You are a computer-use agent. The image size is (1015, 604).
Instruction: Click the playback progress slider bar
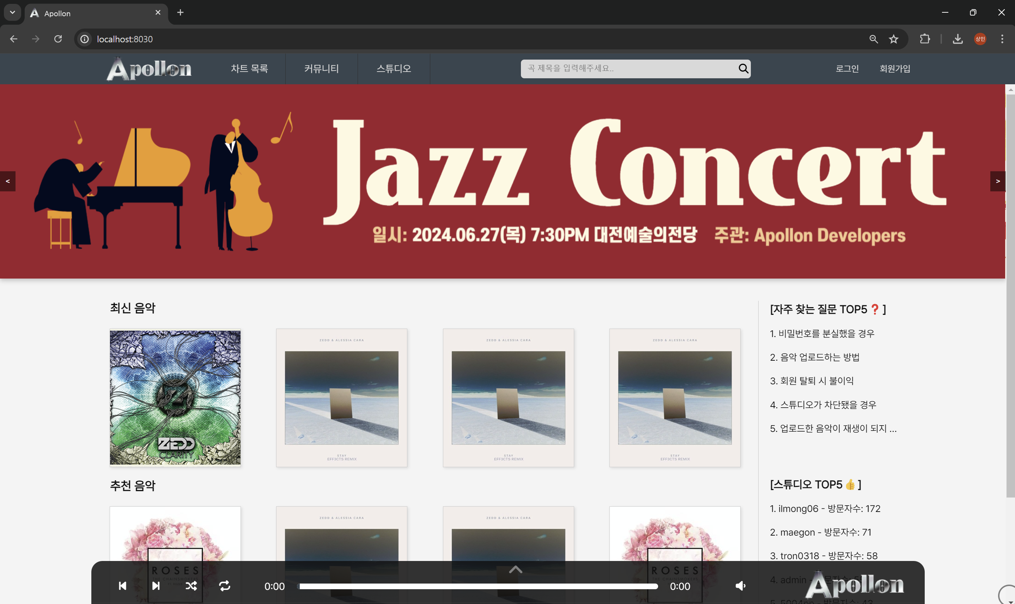(478, 586)
